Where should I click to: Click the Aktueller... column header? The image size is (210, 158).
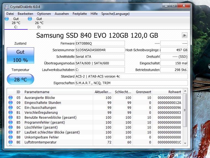point(103,92)
